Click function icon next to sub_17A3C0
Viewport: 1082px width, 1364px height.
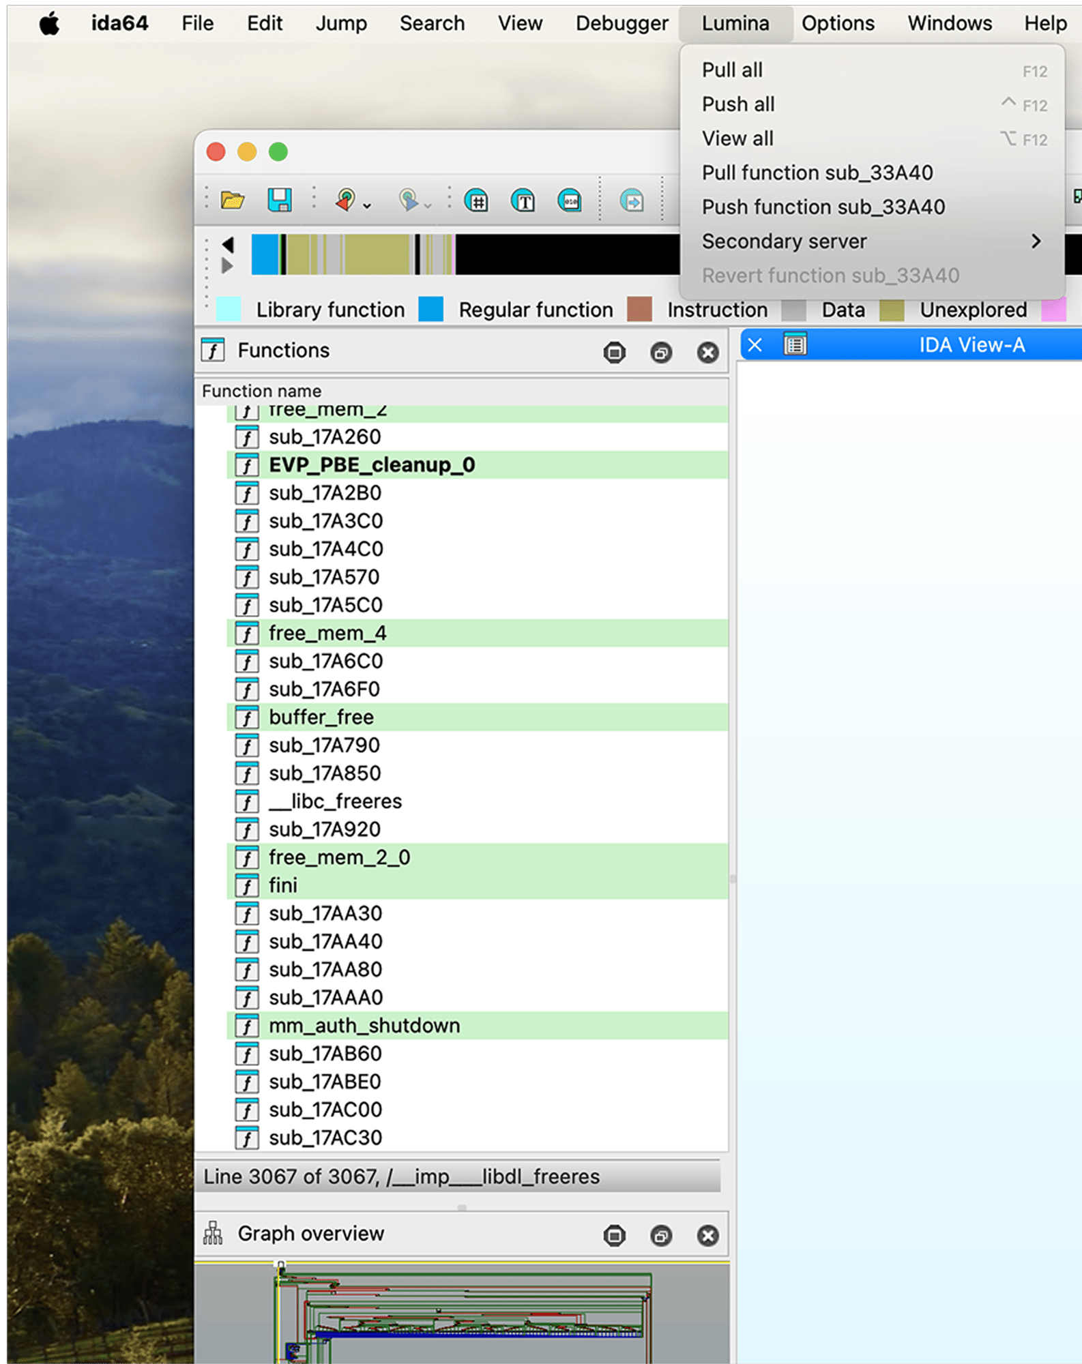pos(247,521)
